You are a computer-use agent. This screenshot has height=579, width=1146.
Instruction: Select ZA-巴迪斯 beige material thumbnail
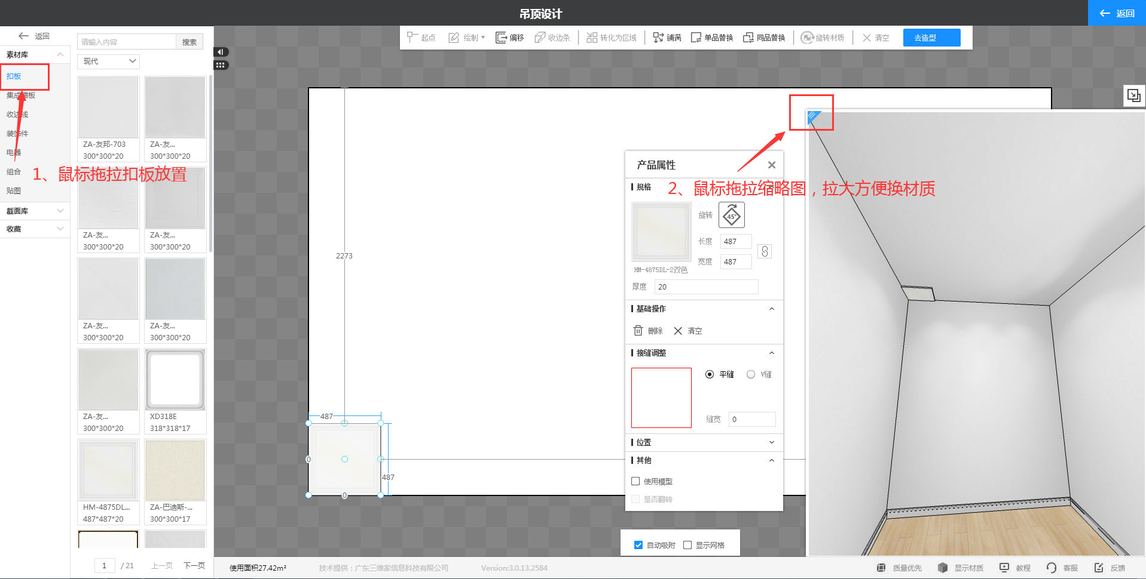[x=175, y=470]
